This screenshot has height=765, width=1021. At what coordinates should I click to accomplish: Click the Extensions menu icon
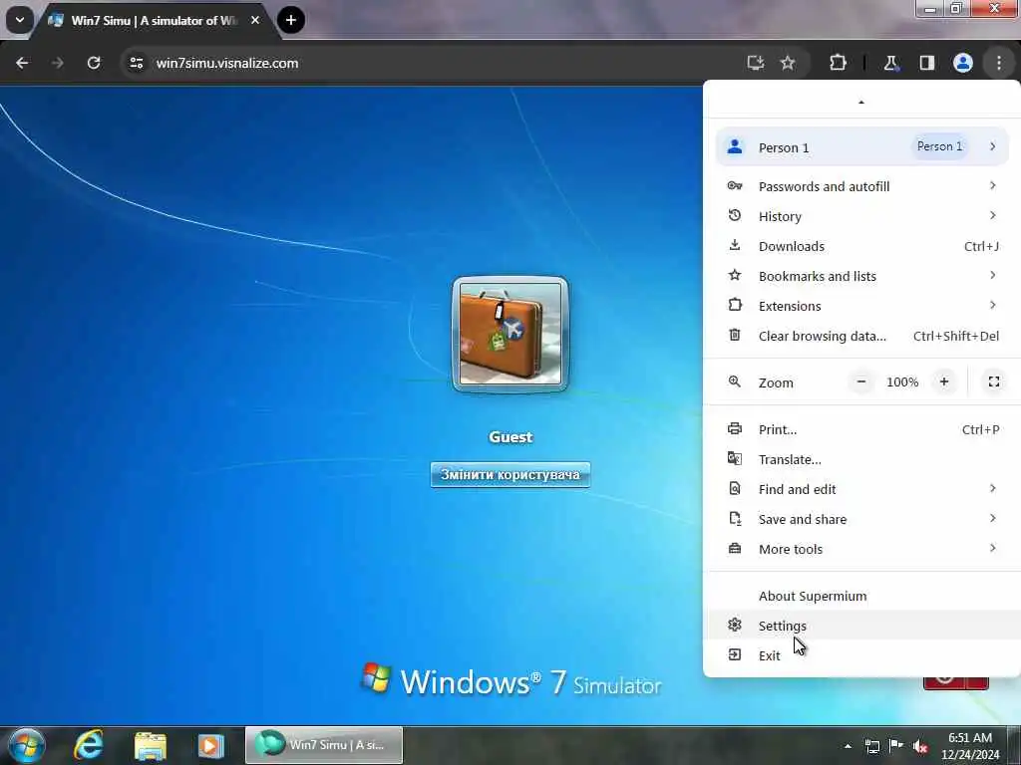(x=735, y=305)
